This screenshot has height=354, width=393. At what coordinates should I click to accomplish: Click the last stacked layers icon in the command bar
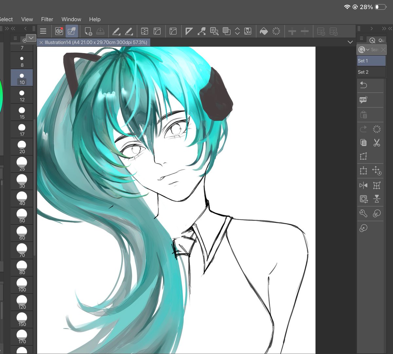tap(333, 31)
